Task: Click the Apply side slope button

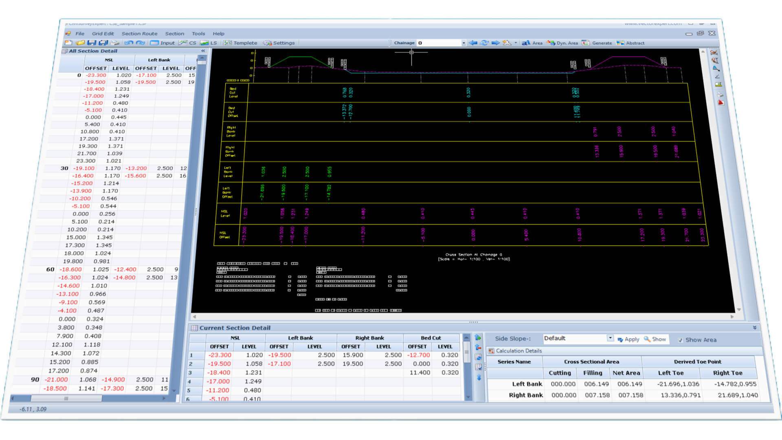Action: [628, 339]
